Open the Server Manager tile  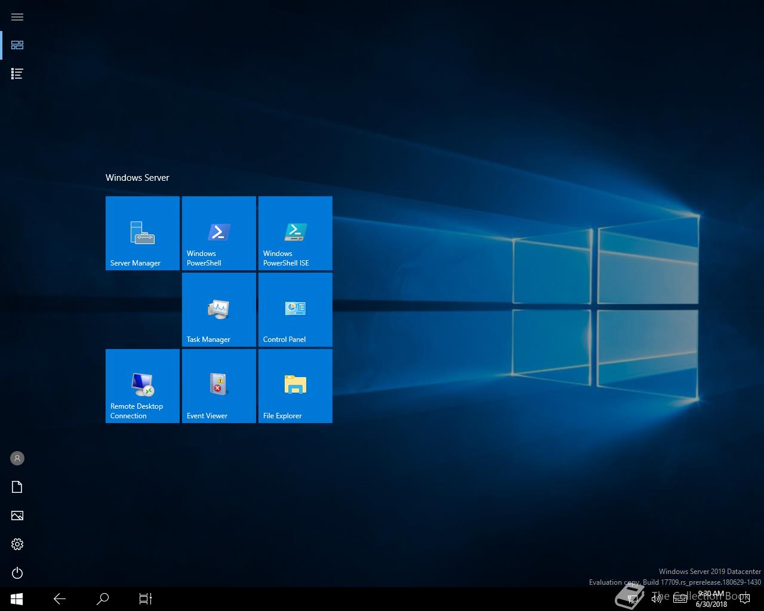[x=143, y=233]
